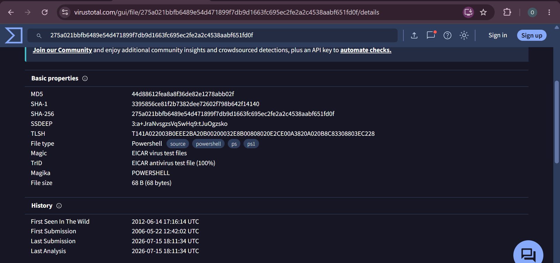Click the install app icon in address bar
This screenshot has height=263, width=560.
point(468,12)
